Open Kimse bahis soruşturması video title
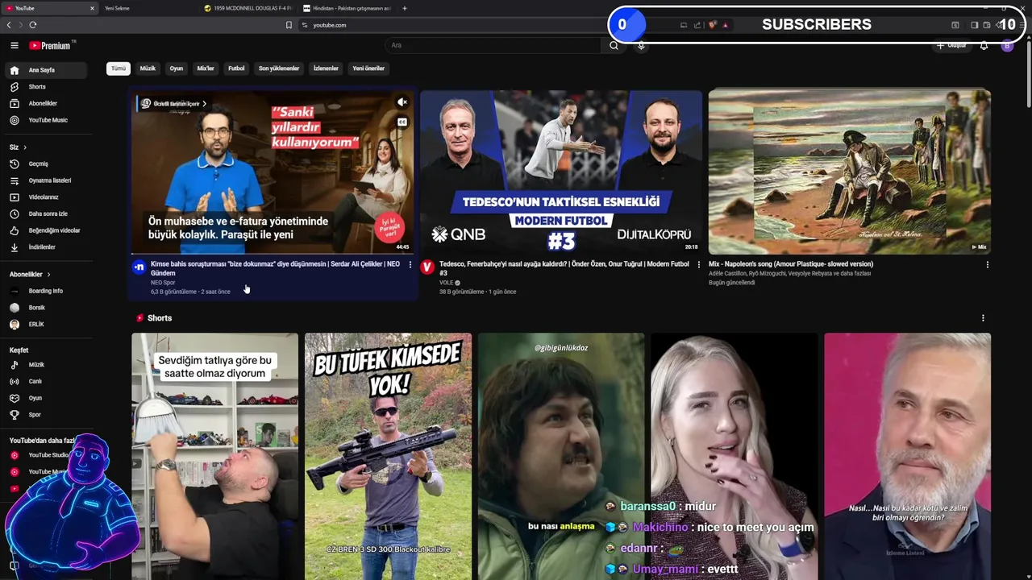Image resolution: width=1032 pixels, height=580 pixels. (275, 268)
